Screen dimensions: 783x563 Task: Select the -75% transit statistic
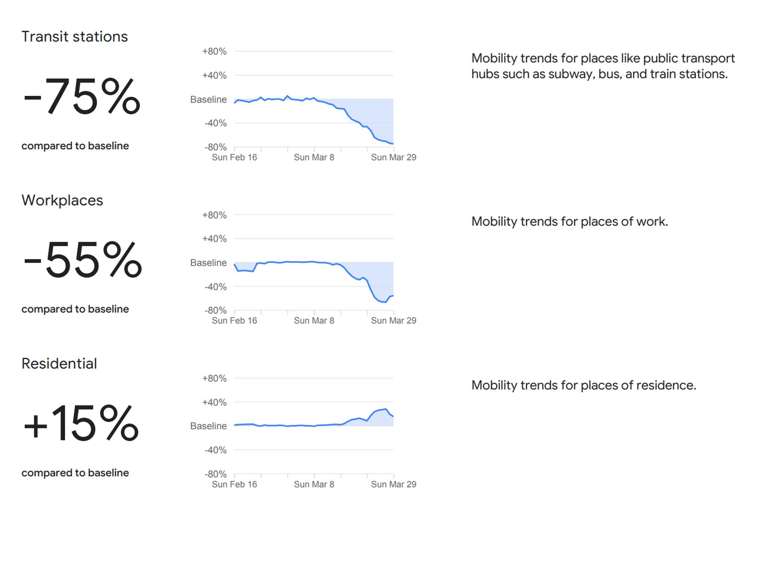[x=82, y=96]
